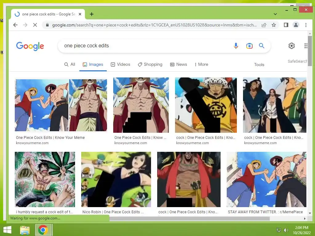
Task: Click the lock icon in address bar
Action: tap(47, 25)
